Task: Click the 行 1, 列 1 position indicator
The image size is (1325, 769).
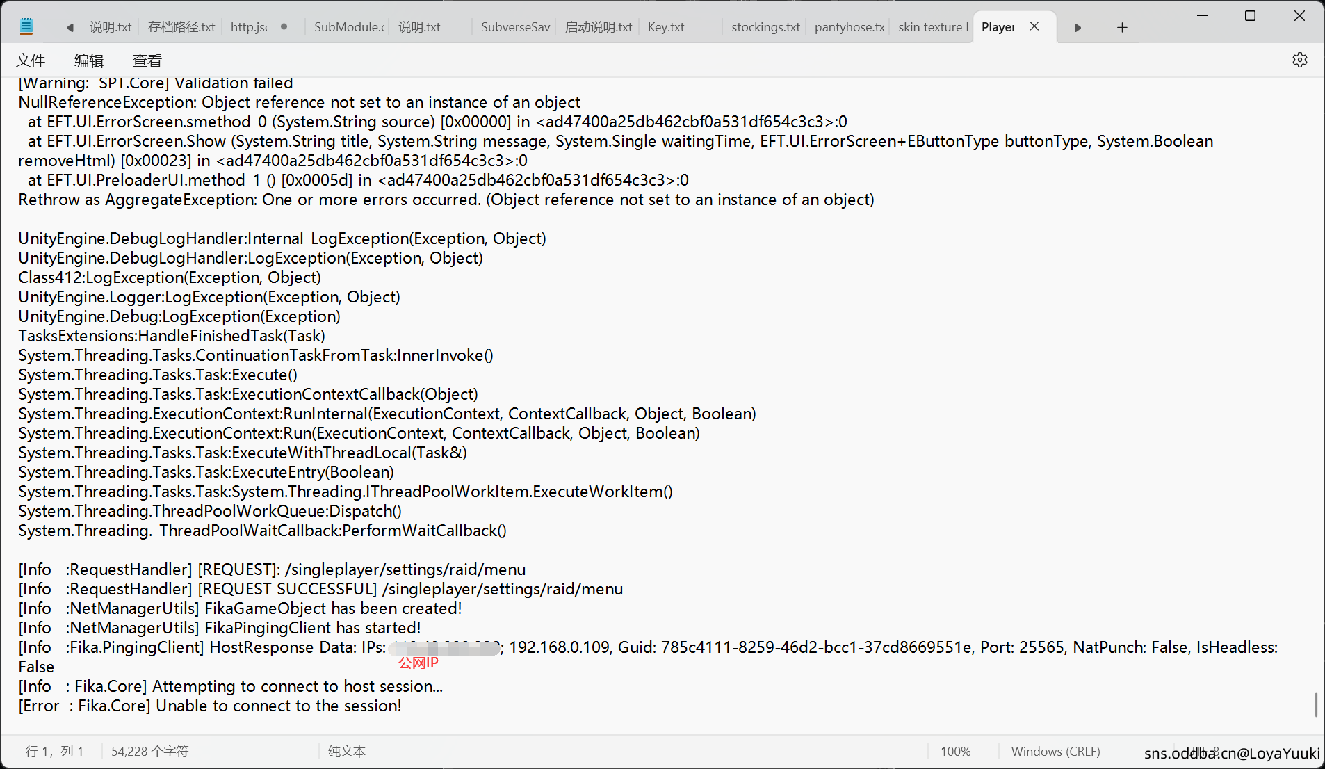Action: [54, 752]
